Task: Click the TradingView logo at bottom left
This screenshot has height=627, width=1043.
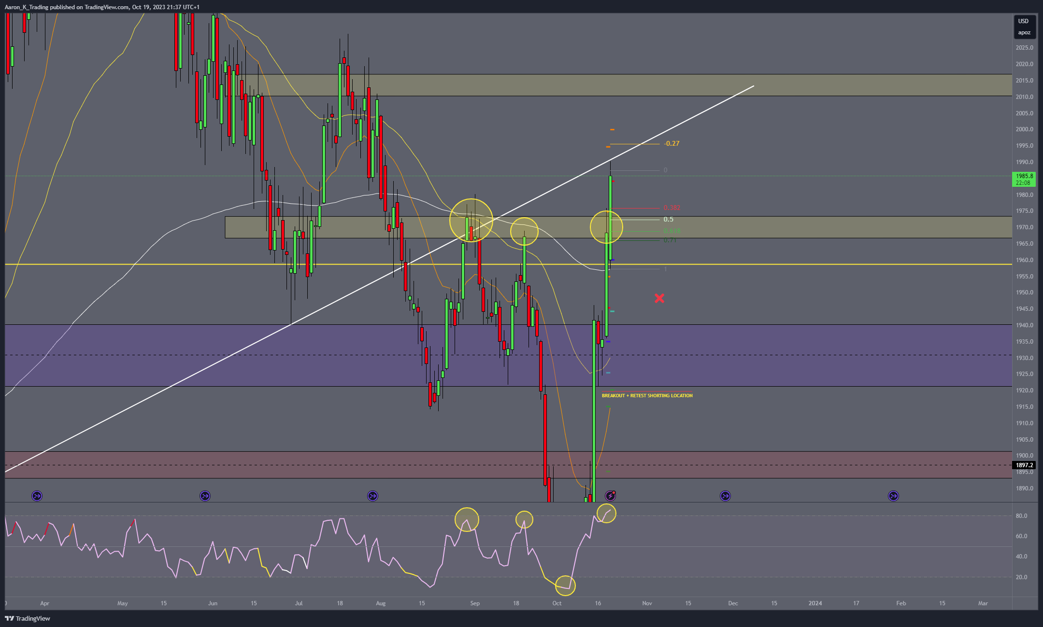Action: click(x=28, y=618)
